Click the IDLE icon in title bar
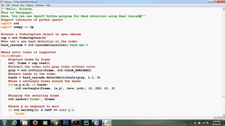This screenshot has height=126, width=225. 1,2
